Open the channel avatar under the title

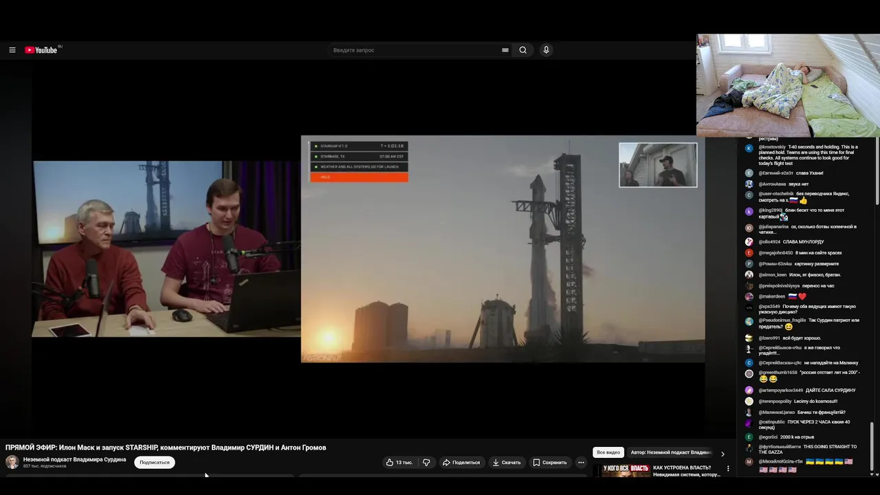click(12, 462)
